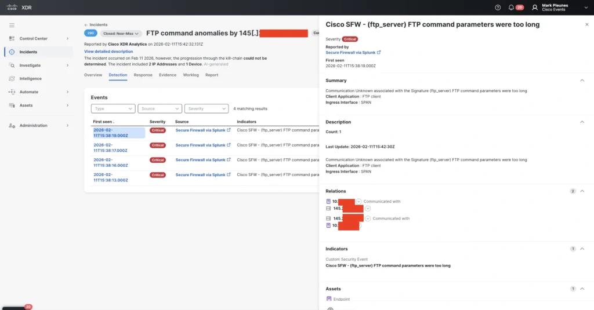
Task: Click the Critical severity badge in details panel
Action: tap(350, 39)
